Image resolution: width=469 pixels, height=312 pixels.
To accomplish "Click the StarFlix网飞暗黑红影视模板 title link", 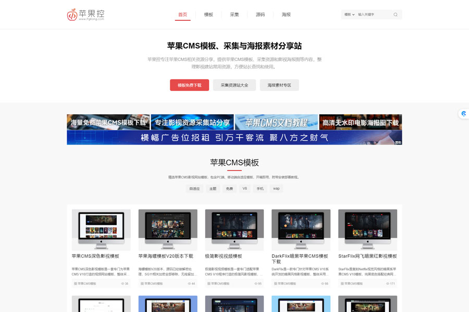I will tap(367, 256).
